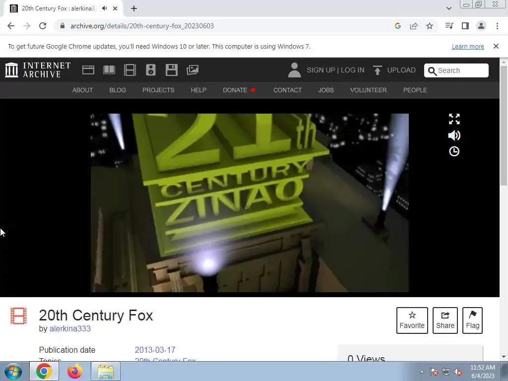Open the ABOUT menu item

point(83,90)
